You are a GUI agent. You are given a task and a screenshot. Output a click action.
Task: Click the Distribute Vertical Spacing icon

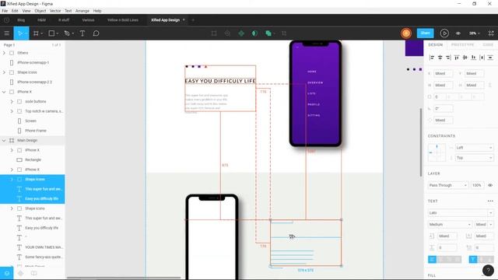(490, 58)
